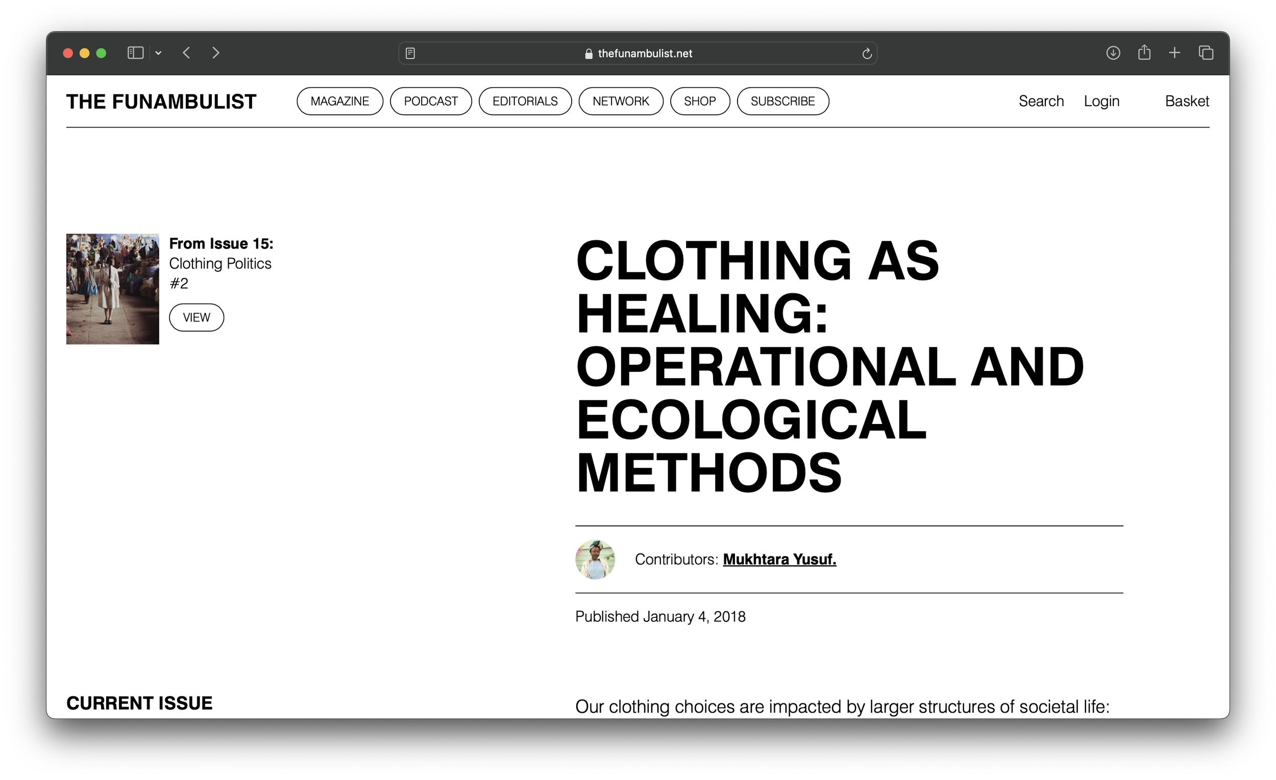This screenshot has height=780, width=1276.
Task: Open the Share icon
Action: (x=1144, y=52)
